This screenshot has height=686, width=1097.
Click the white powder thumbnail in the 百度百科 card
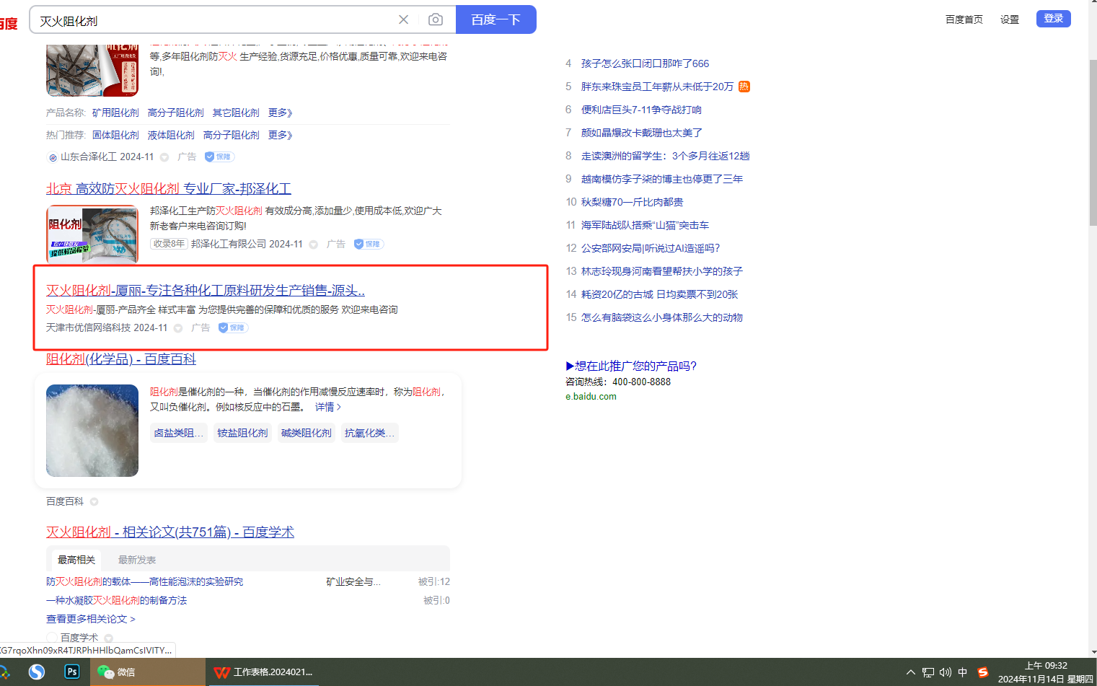click(x=92, y=431)
